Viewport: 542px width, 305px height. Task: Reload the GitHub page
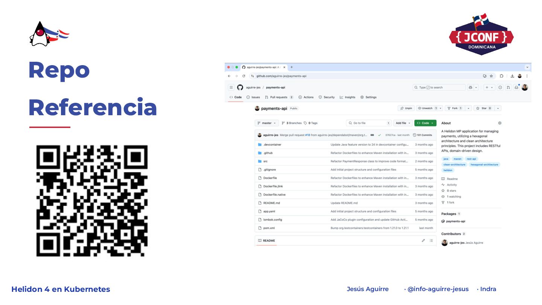(x=244, y=76)
